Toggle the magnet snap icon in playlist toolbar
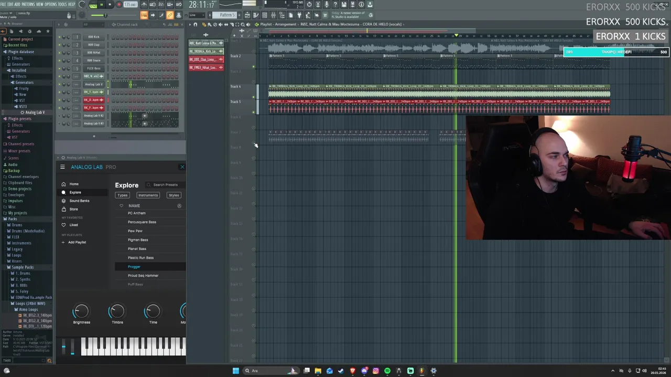Viewport: 671px width, 377px height. pyautogui.click(x=195, y=25)
